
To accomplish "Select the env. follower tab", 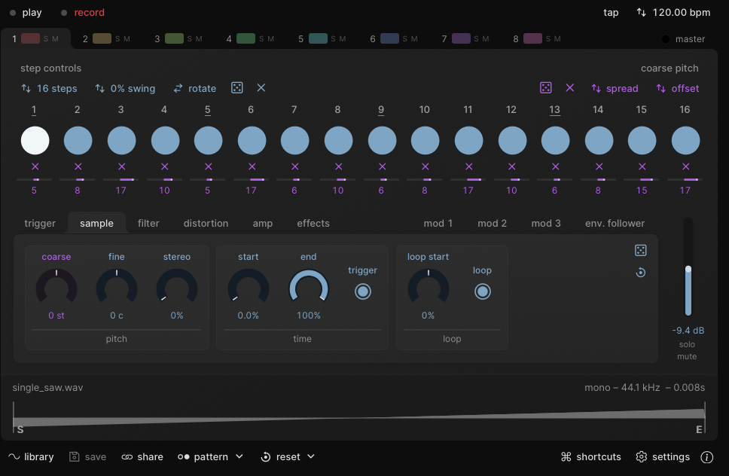I will (x=615, y=224).
